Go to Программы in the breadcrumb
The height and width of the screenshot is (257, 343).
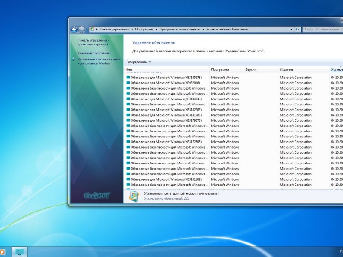pyautogui.click(x=144, y=29)
